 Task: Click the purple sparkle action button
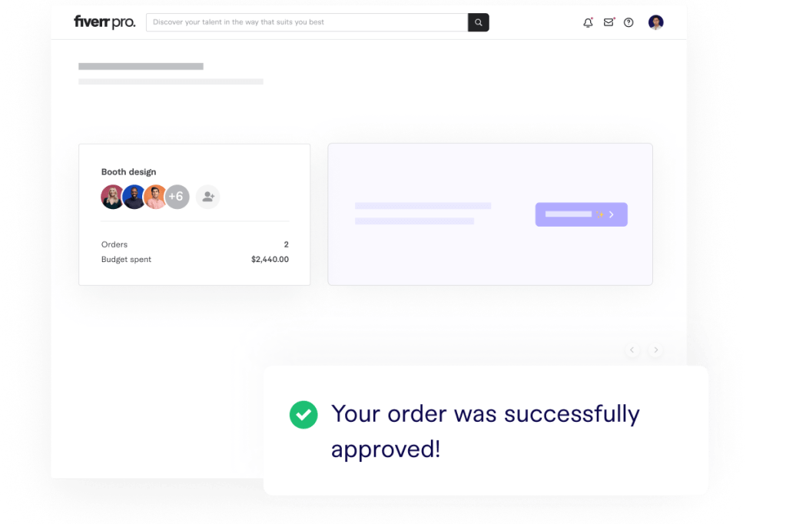(581, 214)
